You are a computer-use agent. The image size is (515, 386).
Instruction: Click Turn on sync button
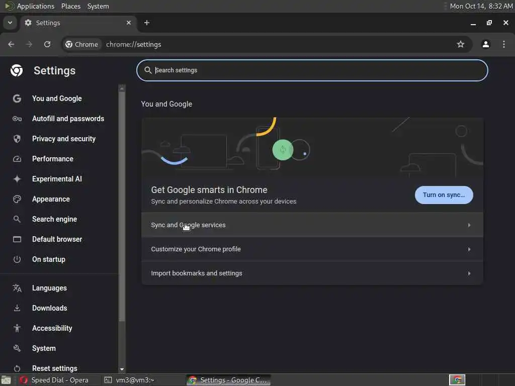point(444,195)
